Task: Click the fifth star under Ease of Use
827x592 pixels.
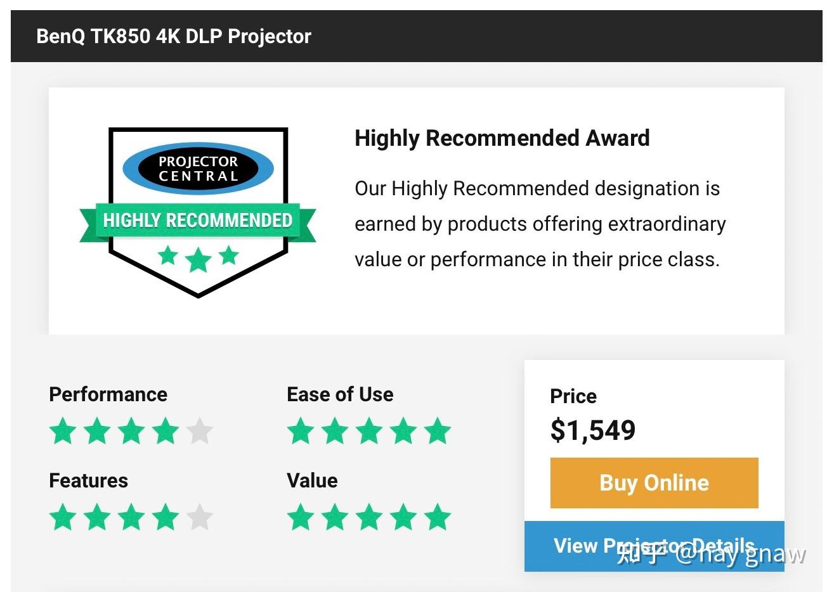Action: 438,430
